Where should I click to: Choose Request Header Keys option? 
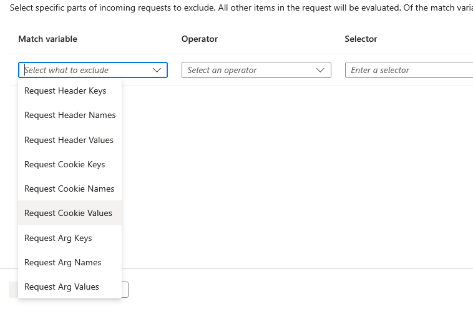[x=66, y=91]
